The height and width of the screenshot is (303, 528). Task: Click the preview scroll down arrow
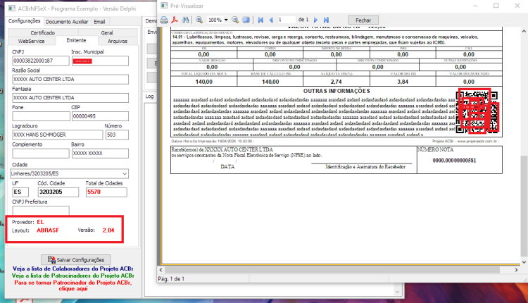tap(524, 262)
